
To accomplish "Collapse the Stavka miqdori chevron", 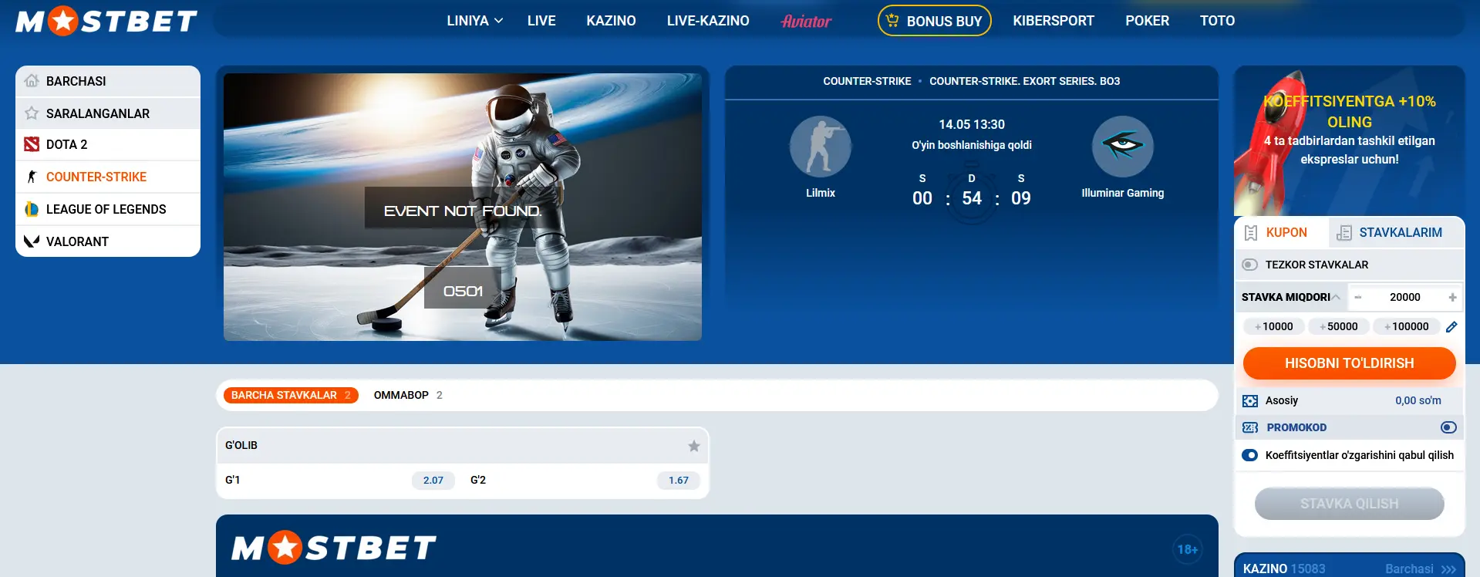I will tap(1336, 297).
